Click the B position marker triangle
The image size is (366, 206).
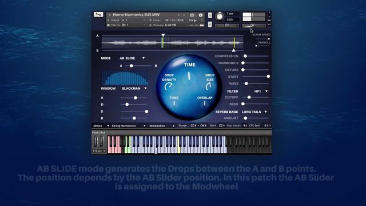click(x=233, y=50)
